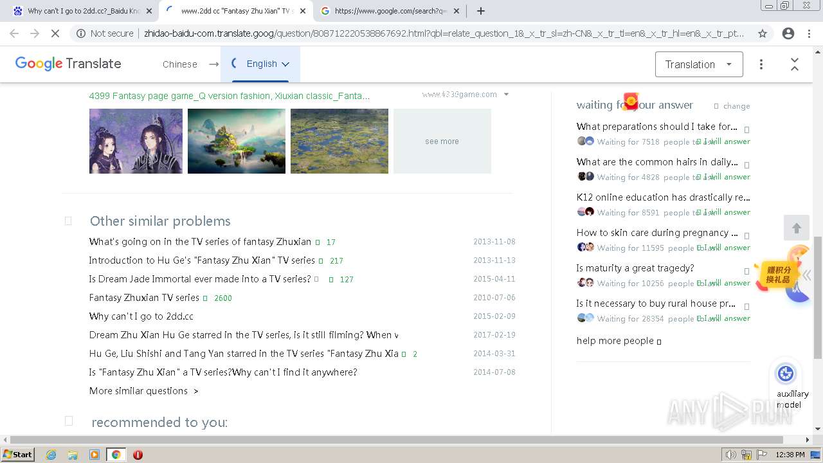Switch to the Google search tab
Image resolution: width=823 pixels, height=463 pixels.
[390, 11]
